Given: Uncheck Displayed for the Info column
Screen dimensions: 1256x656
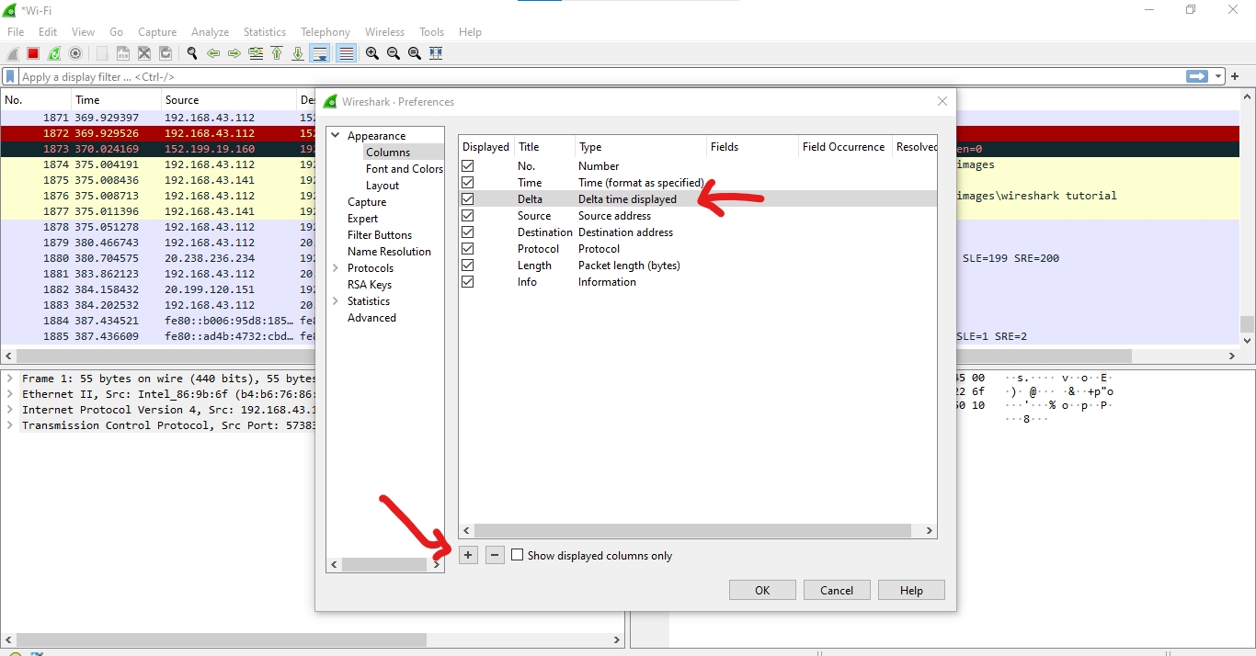Looking at the screenshot, I should click(x=468, y=282).
